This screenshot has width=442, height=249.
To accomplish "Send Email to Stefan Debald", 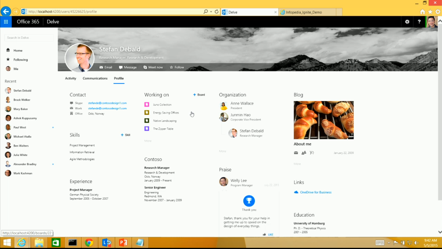I will coord(106,67).
